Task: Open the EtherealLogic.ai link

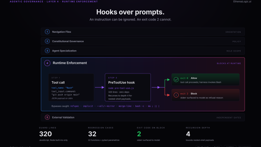Action: (242, 2)
